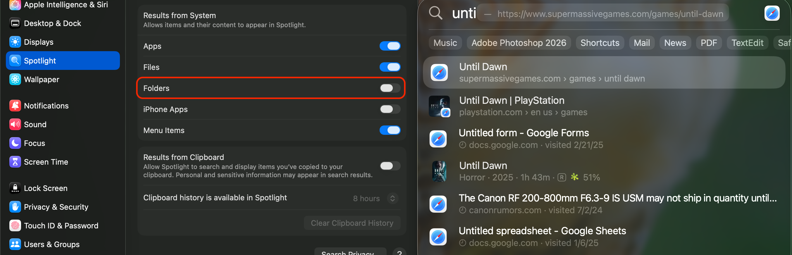792x255 pixels.
Task: Open Users & Groups settings pane
Action: pos(63,244)
